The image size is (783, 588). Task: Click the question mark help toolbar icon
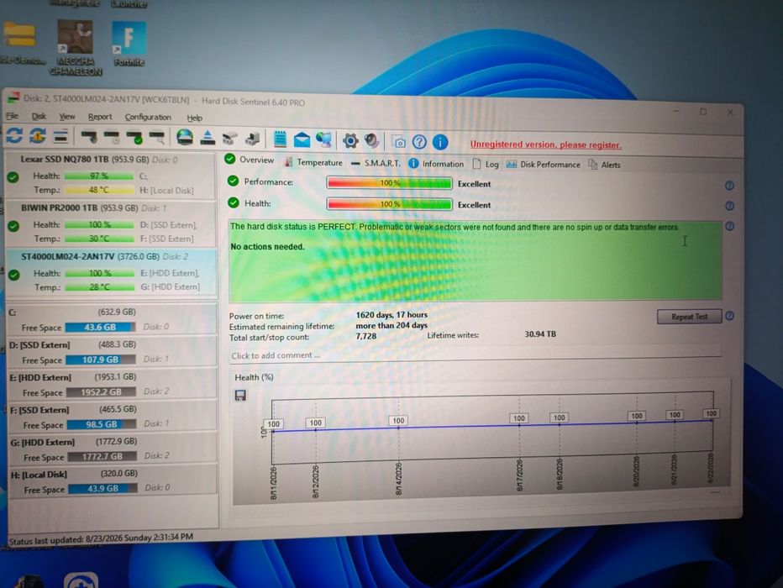click(419, 142)
